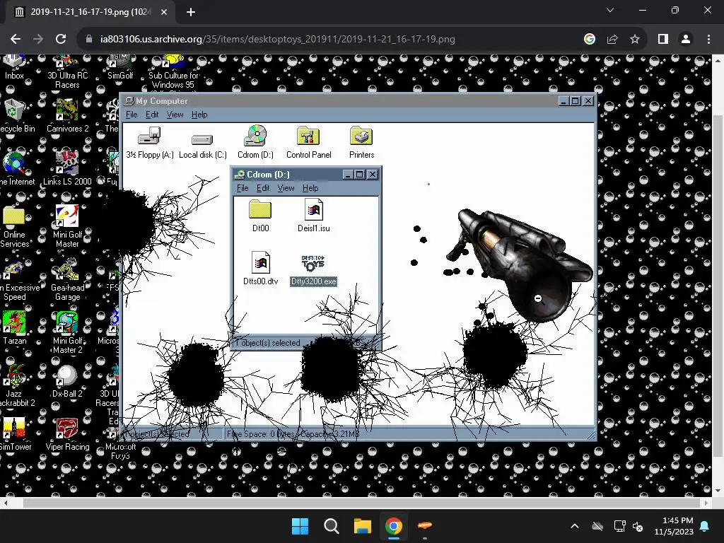View site information lock icon
724x543 pixels.
[89, 40]
